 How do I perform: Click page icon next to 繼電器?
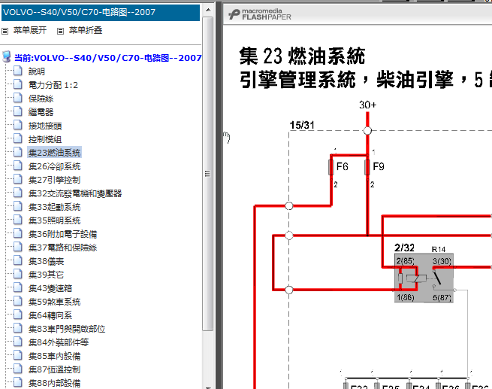point(18,111)
